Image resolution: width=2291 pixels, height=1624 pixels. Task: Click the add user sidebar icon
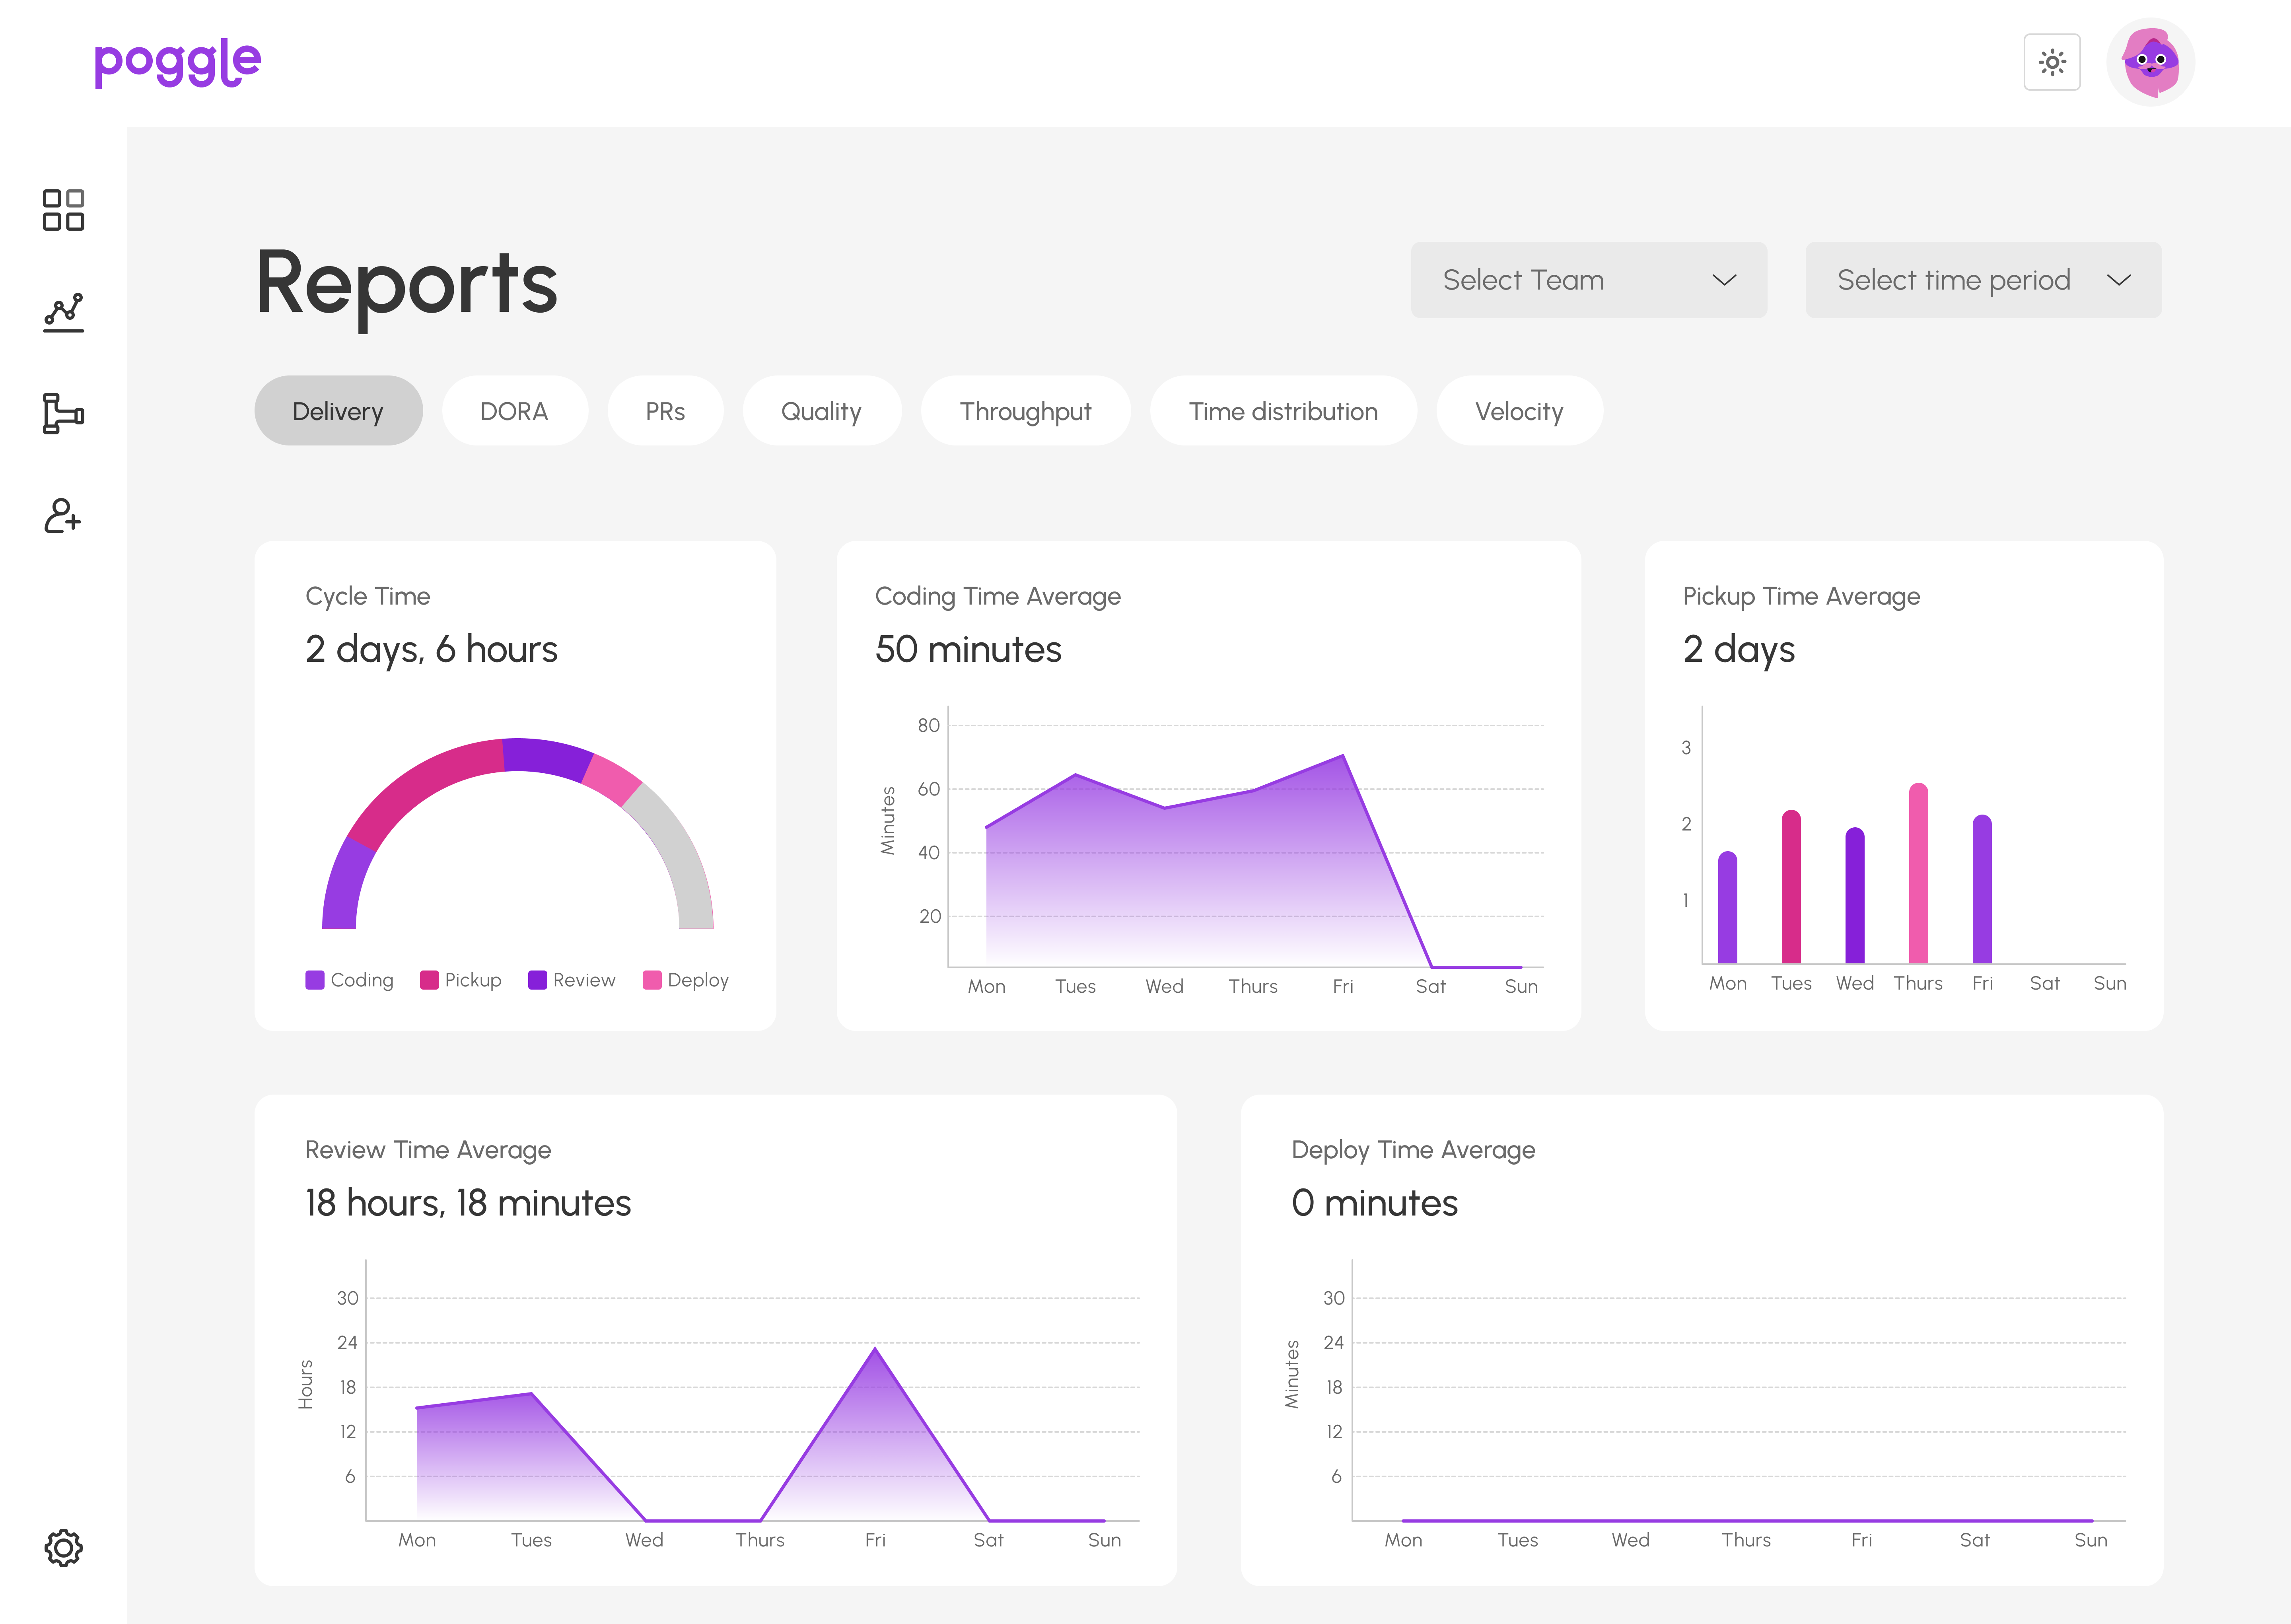(62, 516)
